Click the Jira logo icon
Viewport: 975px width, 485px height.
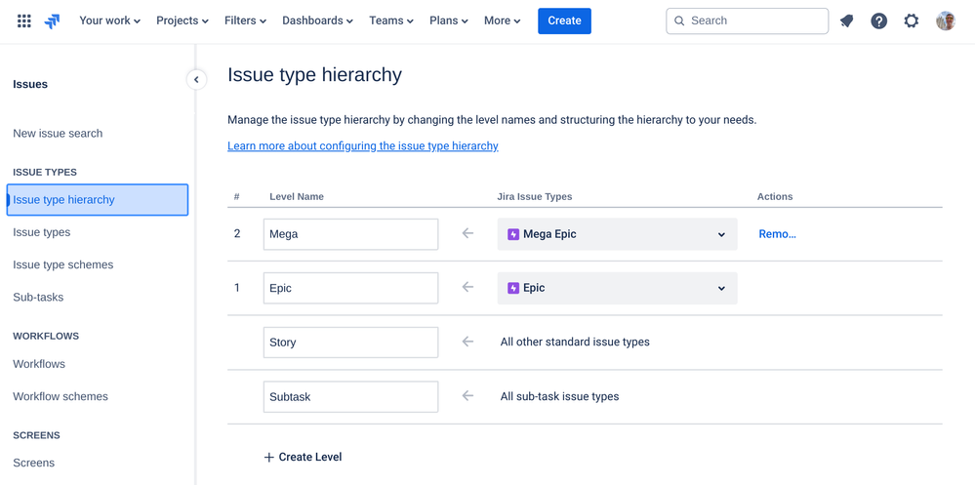coord(53,20)
